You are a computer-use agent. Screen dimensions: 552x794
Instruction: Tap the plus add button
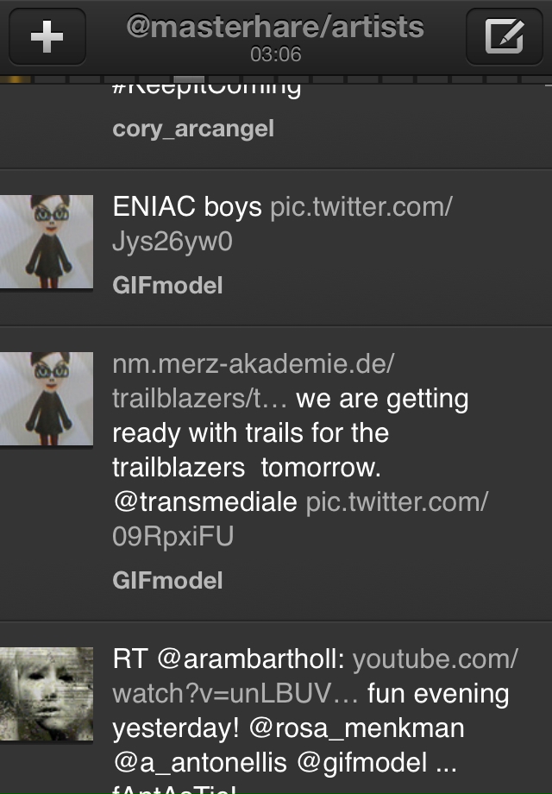point(47,36)
